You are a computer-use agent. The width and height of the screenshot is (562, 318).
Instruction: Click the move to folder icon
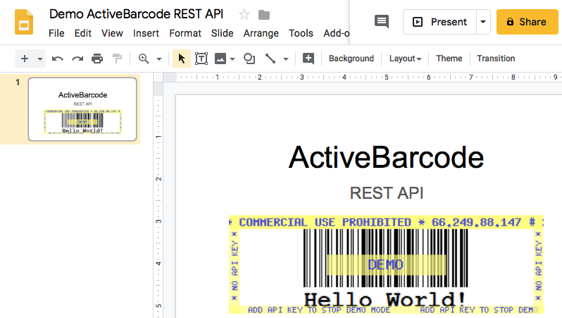coord(264,15)
